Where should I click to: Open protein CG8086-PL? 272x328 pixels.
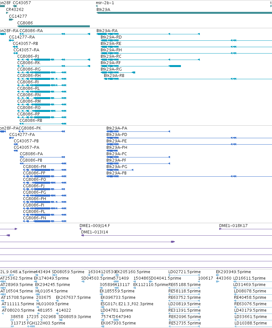pos(34,212)
